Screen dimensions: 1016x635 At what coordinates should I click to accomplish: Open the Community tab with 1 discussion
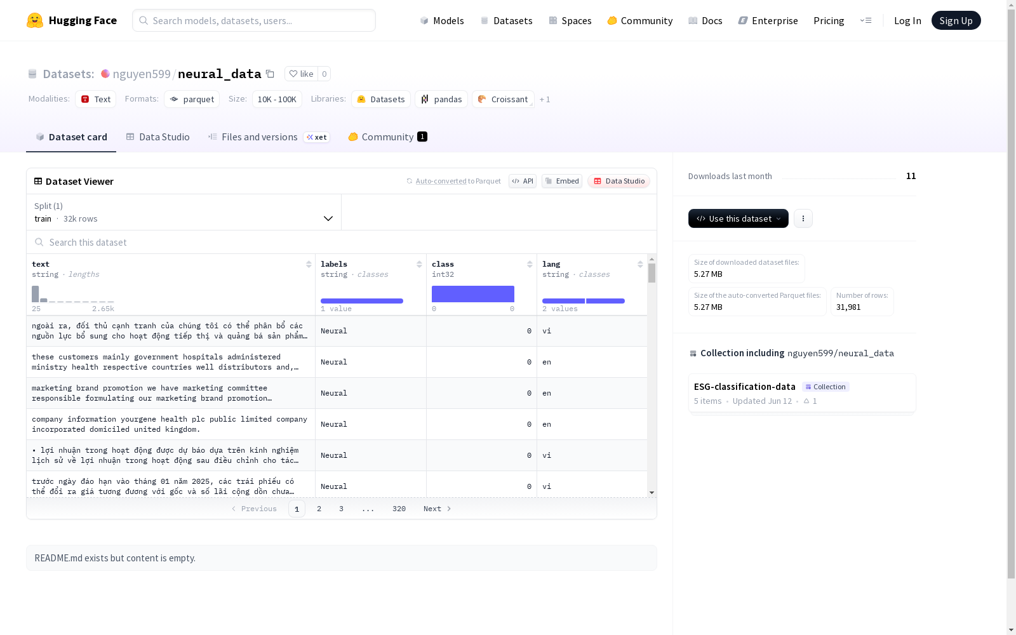click(x=387, y=137)
